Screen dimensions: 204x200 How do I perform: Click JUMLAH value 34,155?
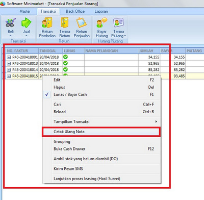[x=154, y=57]
